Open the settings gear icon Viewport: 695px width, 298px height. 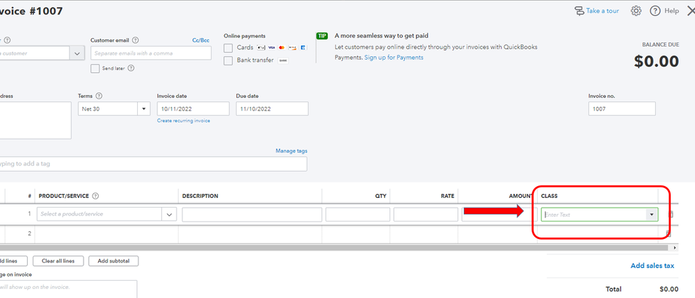[x=636, y=11]
